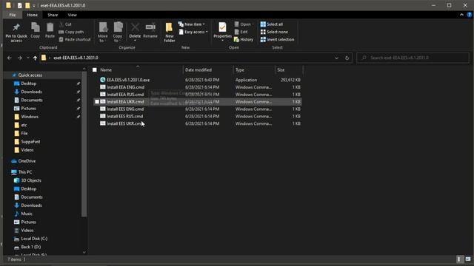Switch to the Share tab
This screenshot has width=474, height=266.
click(53, 15)
